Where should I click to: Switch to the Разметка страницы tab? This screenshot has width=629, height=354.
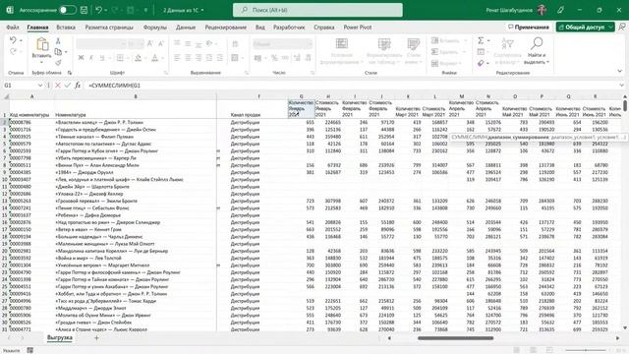[x=109, y=28]
